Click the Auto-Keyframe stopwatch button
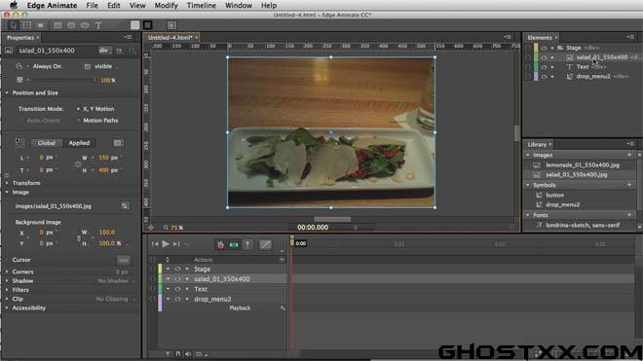 pyautogui.click(x=220, y=244)
